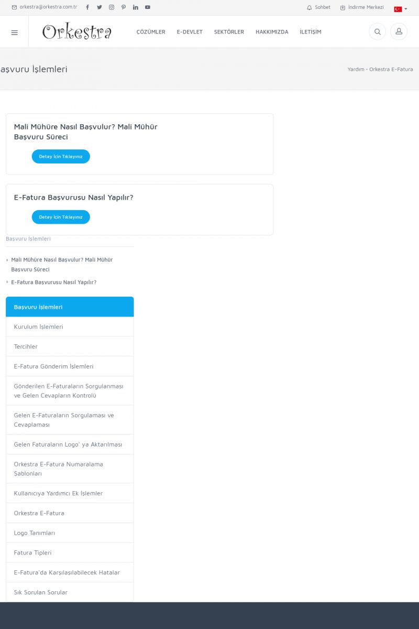Open the Twitter social icon
This screenshot has height=629, width=419.
(100, 7)
